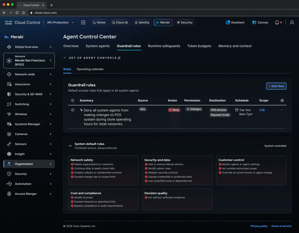Expand Global Overview in the sidebar
The width and height of the screenshot is (299, 233).
[29, 47]
